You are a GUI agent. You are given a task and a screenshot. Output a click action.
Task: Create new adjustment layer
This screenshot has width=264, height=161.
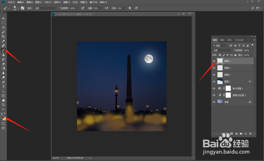coord(236,134)
